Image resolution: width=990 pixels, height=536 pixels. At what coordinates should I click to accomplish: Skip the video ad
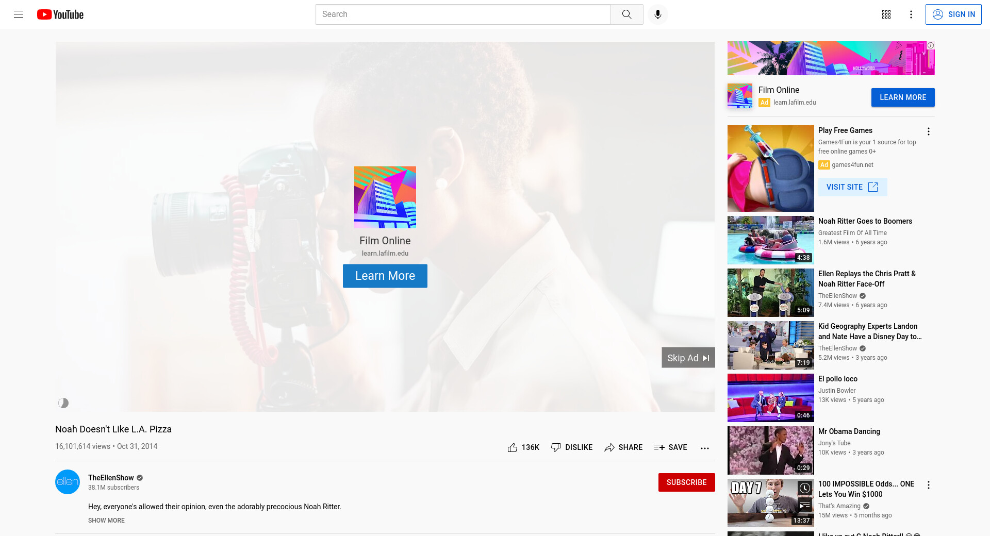coord(688,358)
